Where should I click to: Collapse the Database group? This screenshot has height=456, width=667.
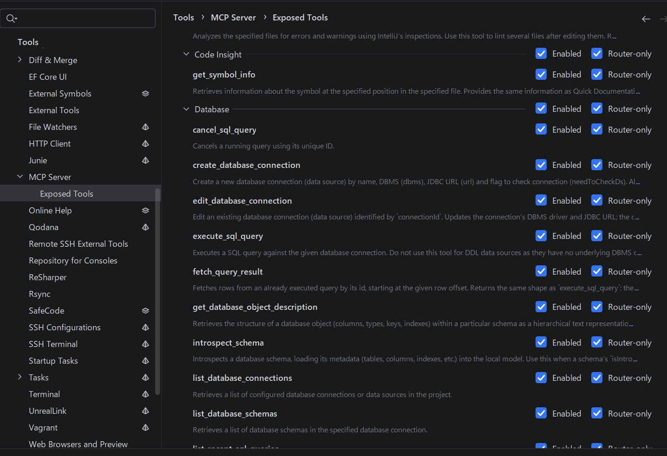pos(186,109)
